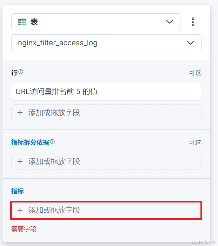Open the nginx_filter_access_log data view selector
The width and height of the screenshot is (218, 246).
coord(106,43)
